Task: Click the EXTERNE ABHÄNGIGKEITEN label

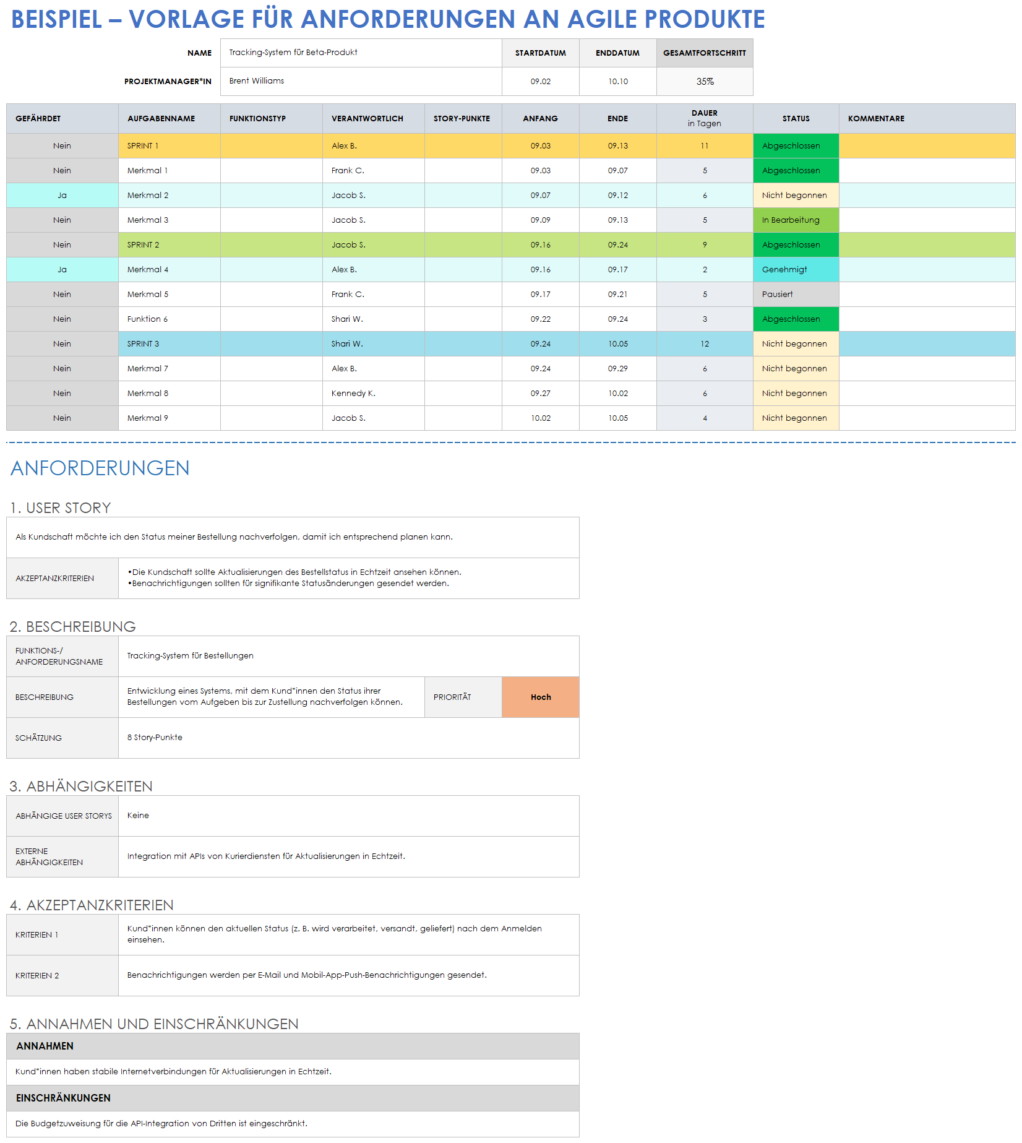Action: coord(62,856)
